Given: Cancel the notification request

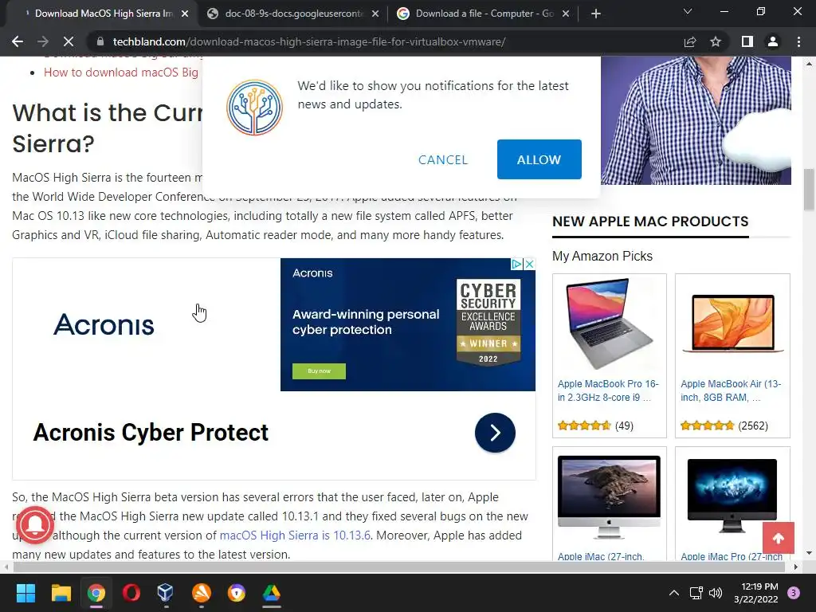Looking at the screenshot, I should [x=443, y=159].
